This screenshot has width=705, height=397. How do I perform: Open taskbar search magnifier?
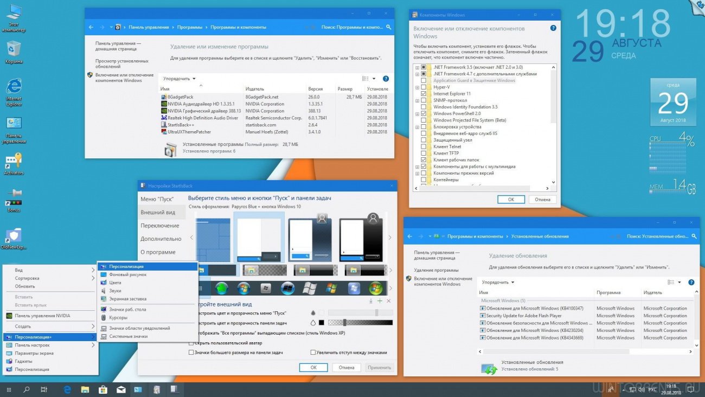pyautogui.click(x=27, y=389)
